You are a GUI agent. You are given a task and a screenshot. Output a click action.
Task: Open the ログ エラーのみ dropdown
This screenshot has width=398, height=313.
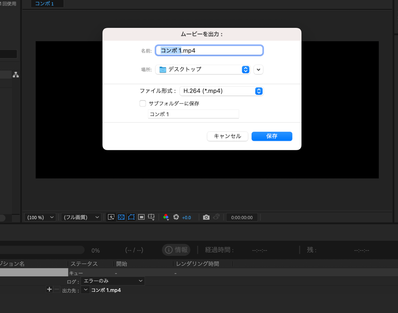[113, 281]
